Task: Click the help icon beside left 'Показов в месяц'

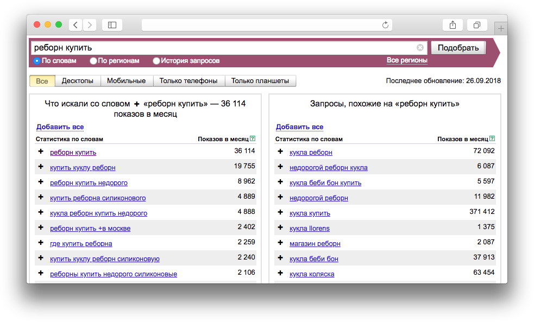Action: [x=253, y=139]
